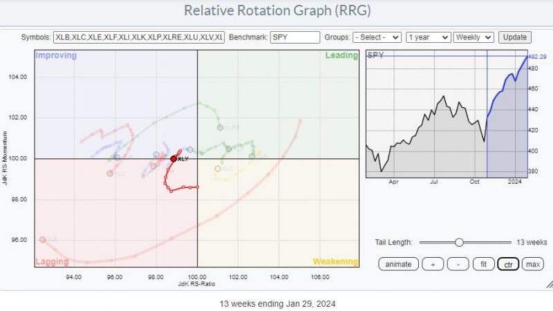Click the Weakening quadrant label
The width and height of the screenshot is (553, 311).
coord(335,262)
